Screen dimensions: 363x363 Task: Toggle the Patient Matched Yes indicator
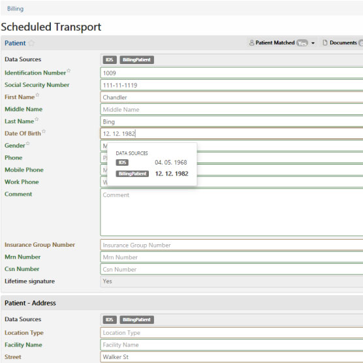(302, 43)
